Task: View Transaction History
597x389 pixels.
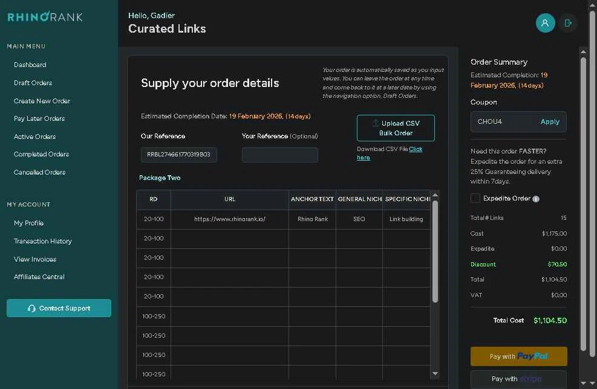Action: (x=42, y=241)
